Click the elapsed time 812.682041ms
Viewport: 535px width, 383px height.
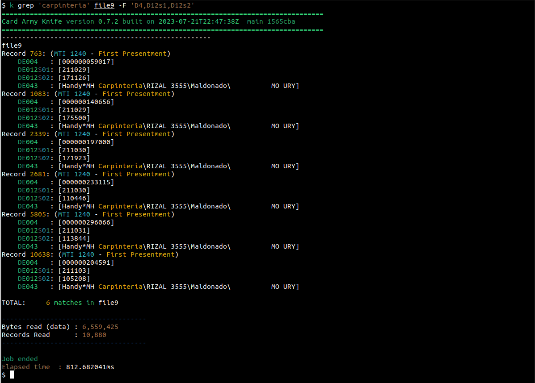[90, 367]
